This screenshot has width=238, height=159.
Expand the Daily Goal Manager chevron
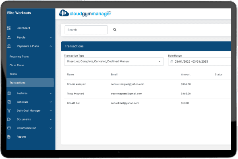51,110
